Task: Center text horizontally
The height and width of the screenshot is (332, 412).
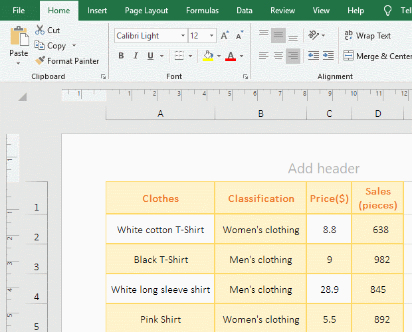Action: pyautogui.click(x=278, y=56)
